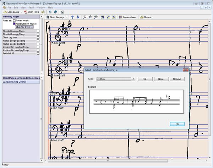This screenshot has height=168, width=213.
Task: Tick the Printed music checkbox
Action: click(14, 21)
